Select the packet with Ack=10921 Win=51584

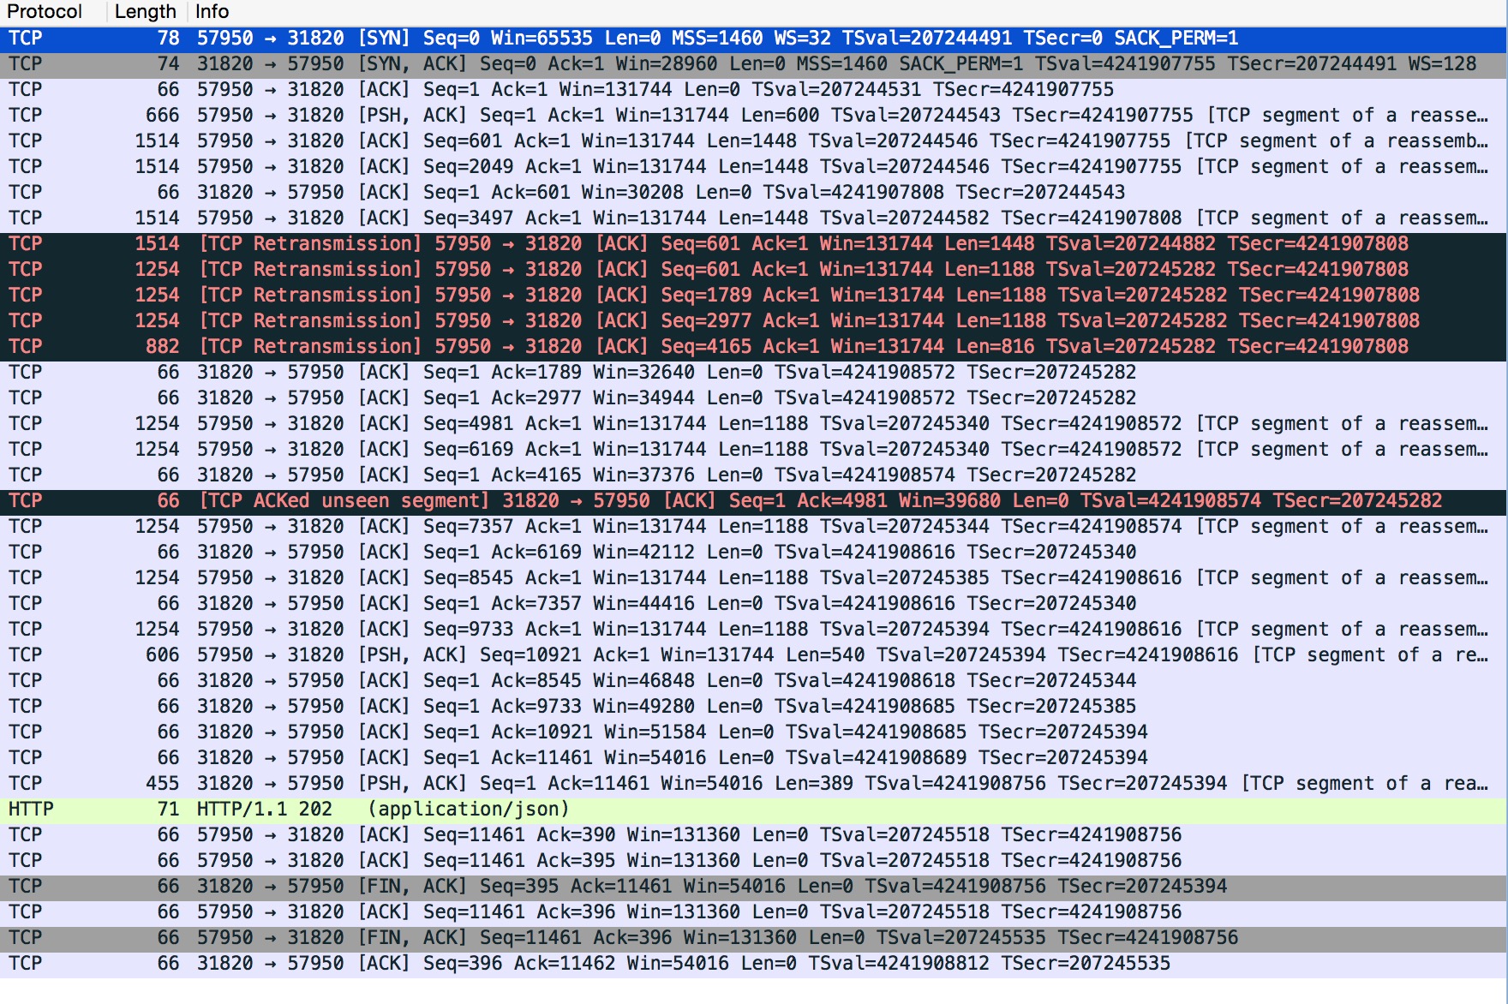click(514, 732)
